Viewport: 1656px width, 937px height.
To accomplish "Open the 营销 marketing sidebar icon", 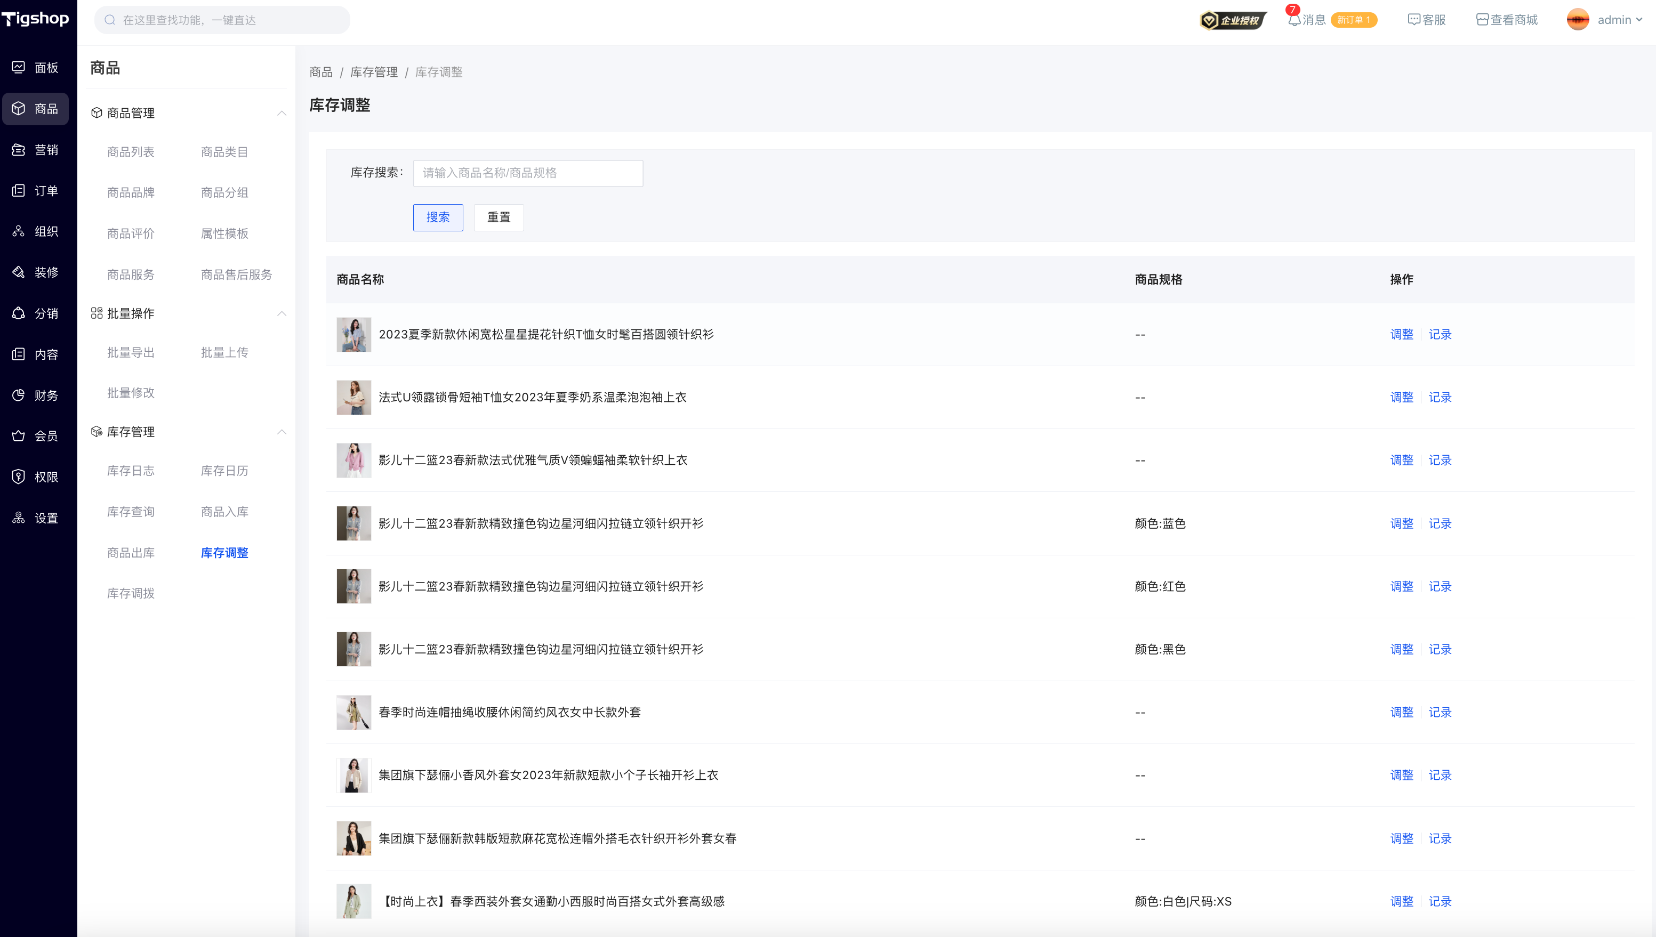I will (x=19, y=149).
